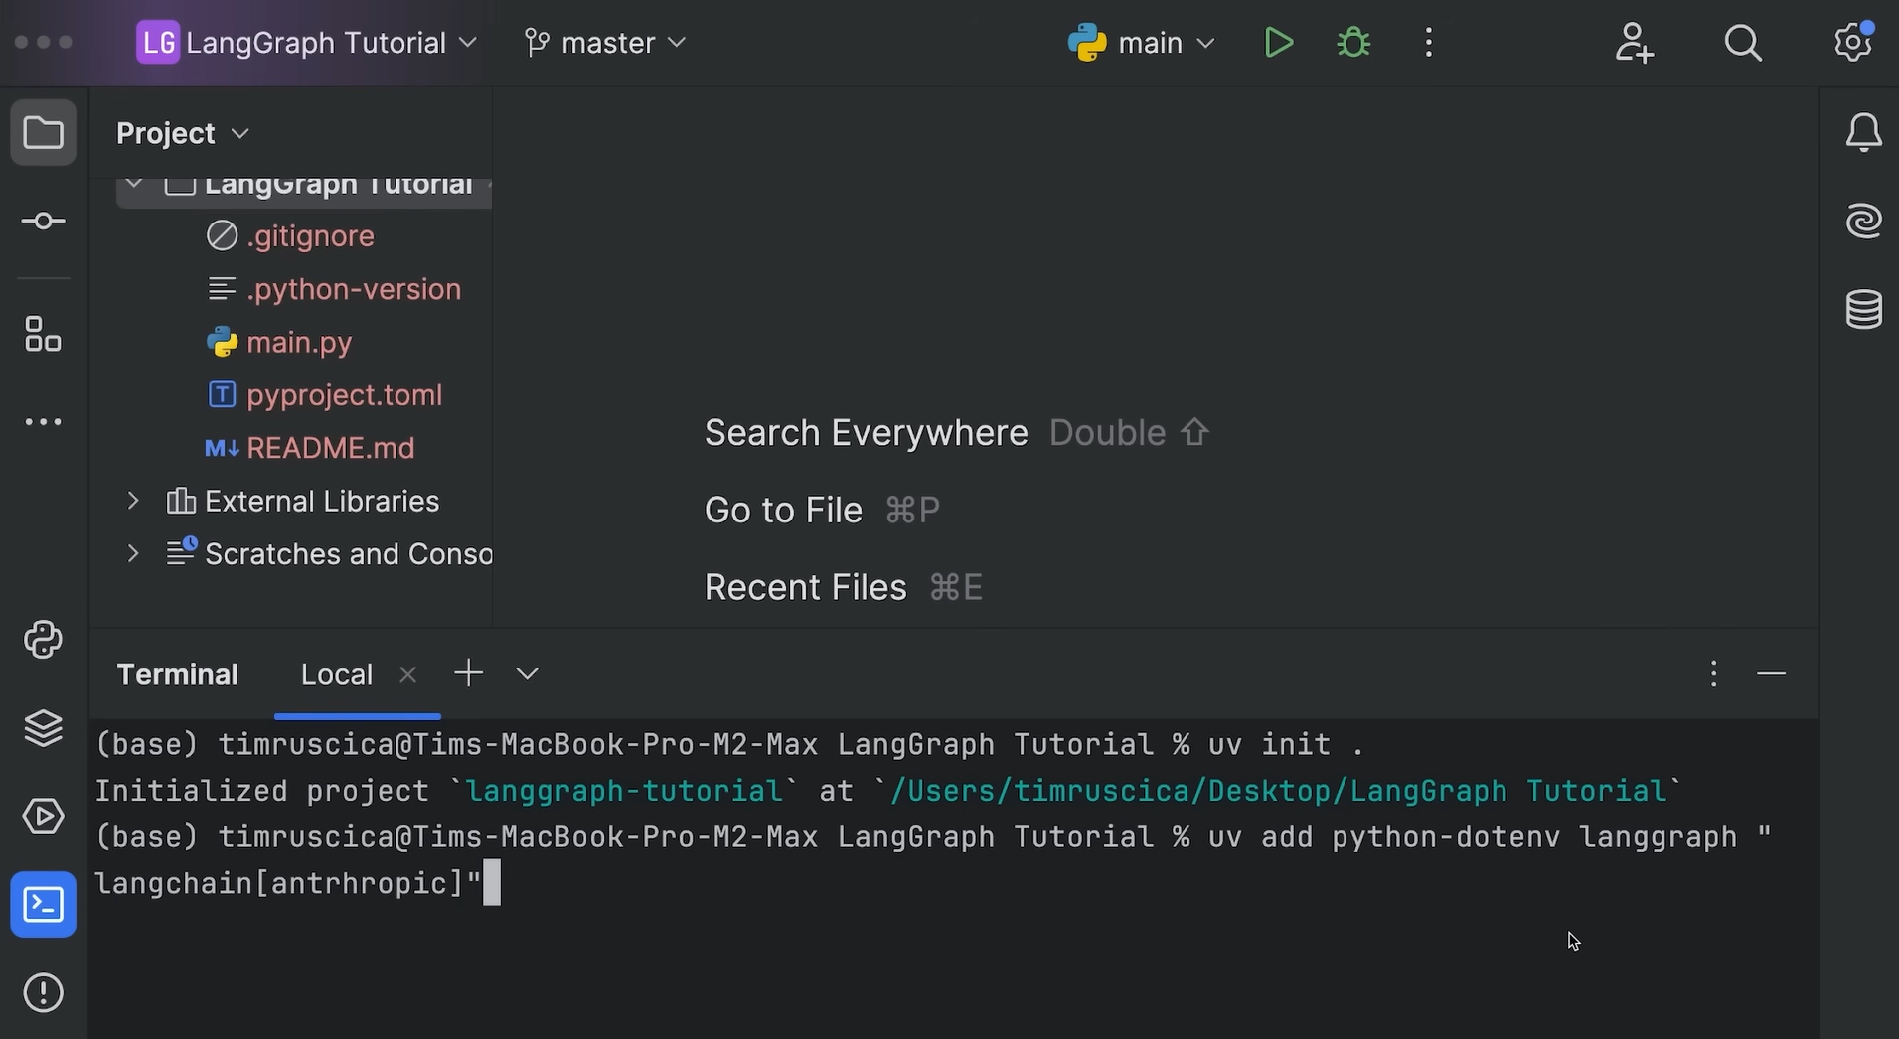Debug the main configuration
1899x1039 pixels.
1353,43
